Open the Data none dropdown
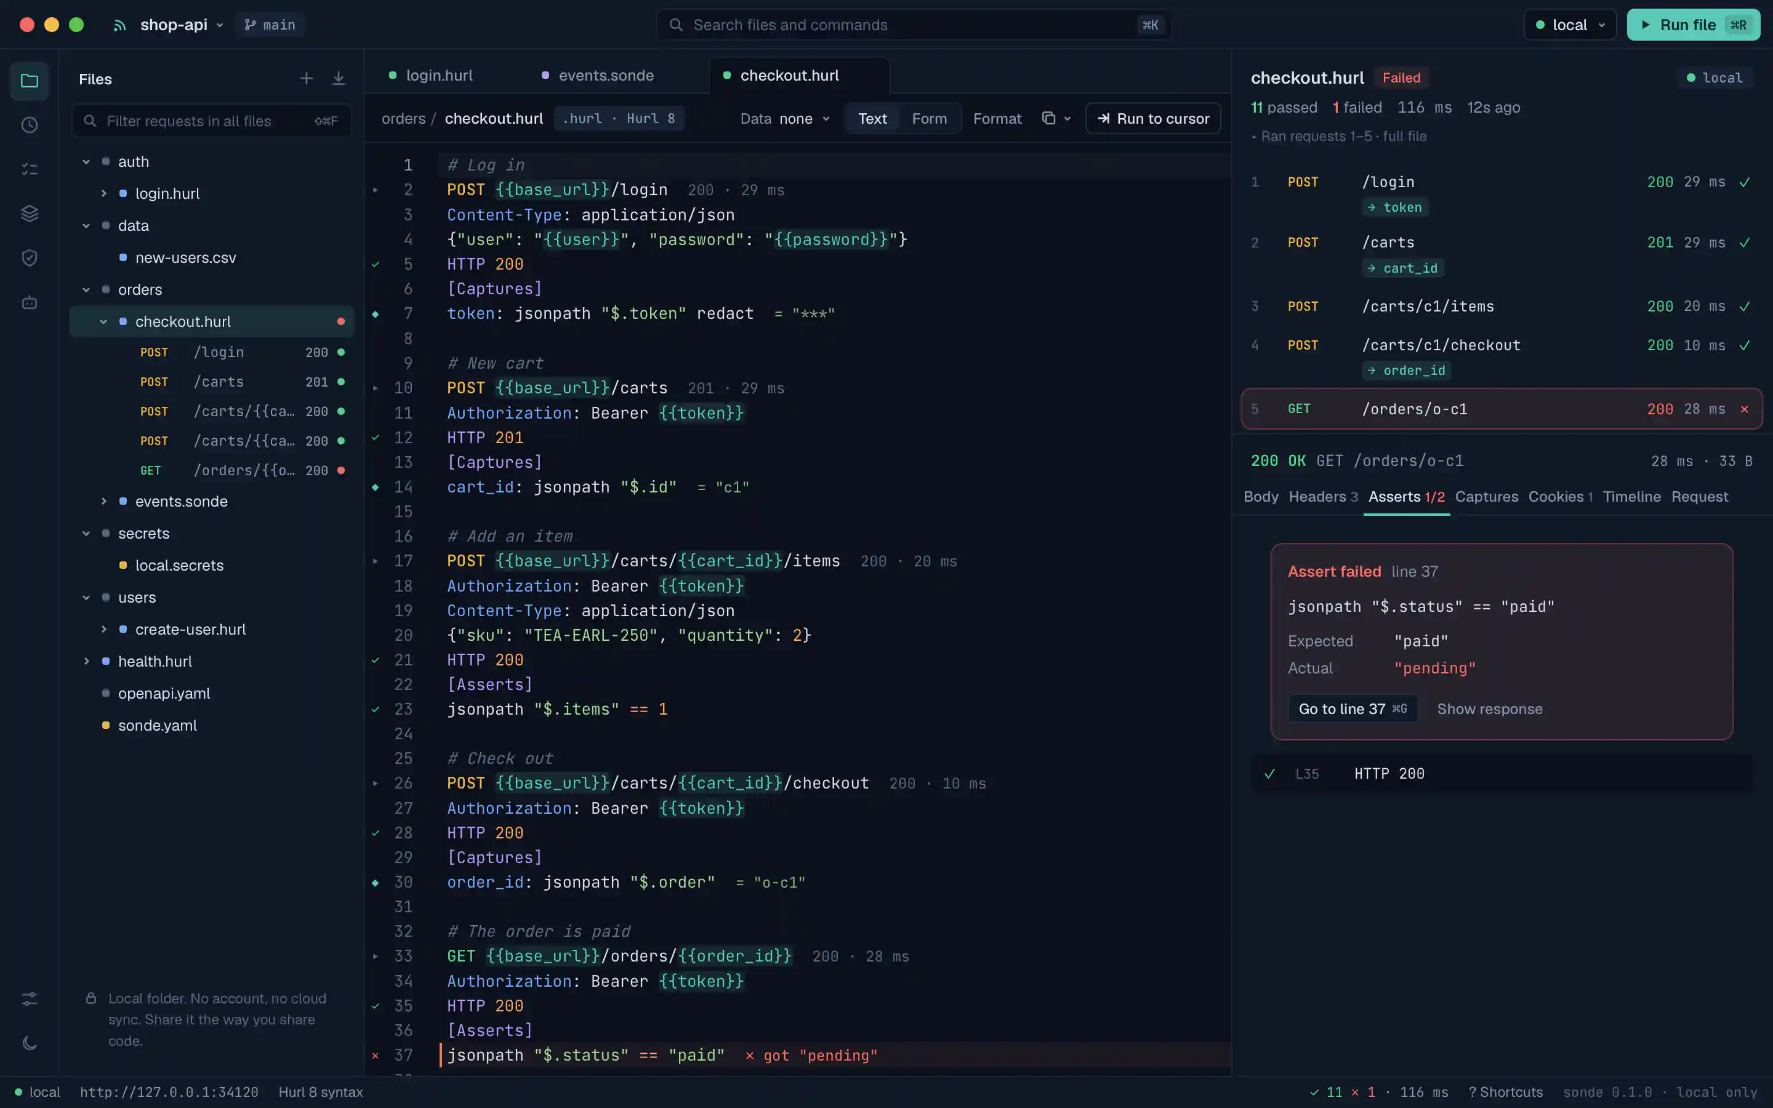Viewport: 1773px width, 1108px height. pos(785,119)
